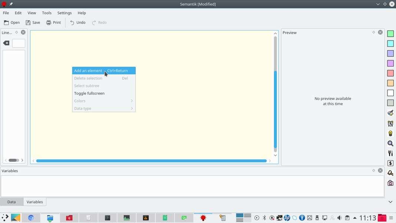Select the light bulb idea flag
Image resolution: width=396 pixels, height=223 pixels.
pos(390,133)
